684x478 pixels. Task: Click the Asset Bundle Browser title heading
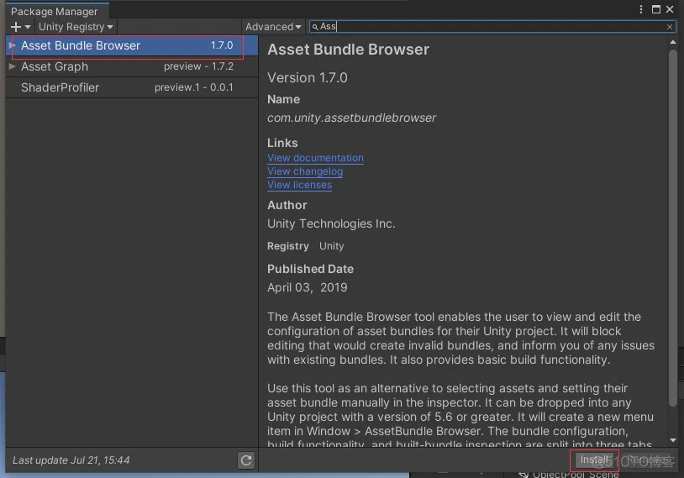tap(349, 50)
